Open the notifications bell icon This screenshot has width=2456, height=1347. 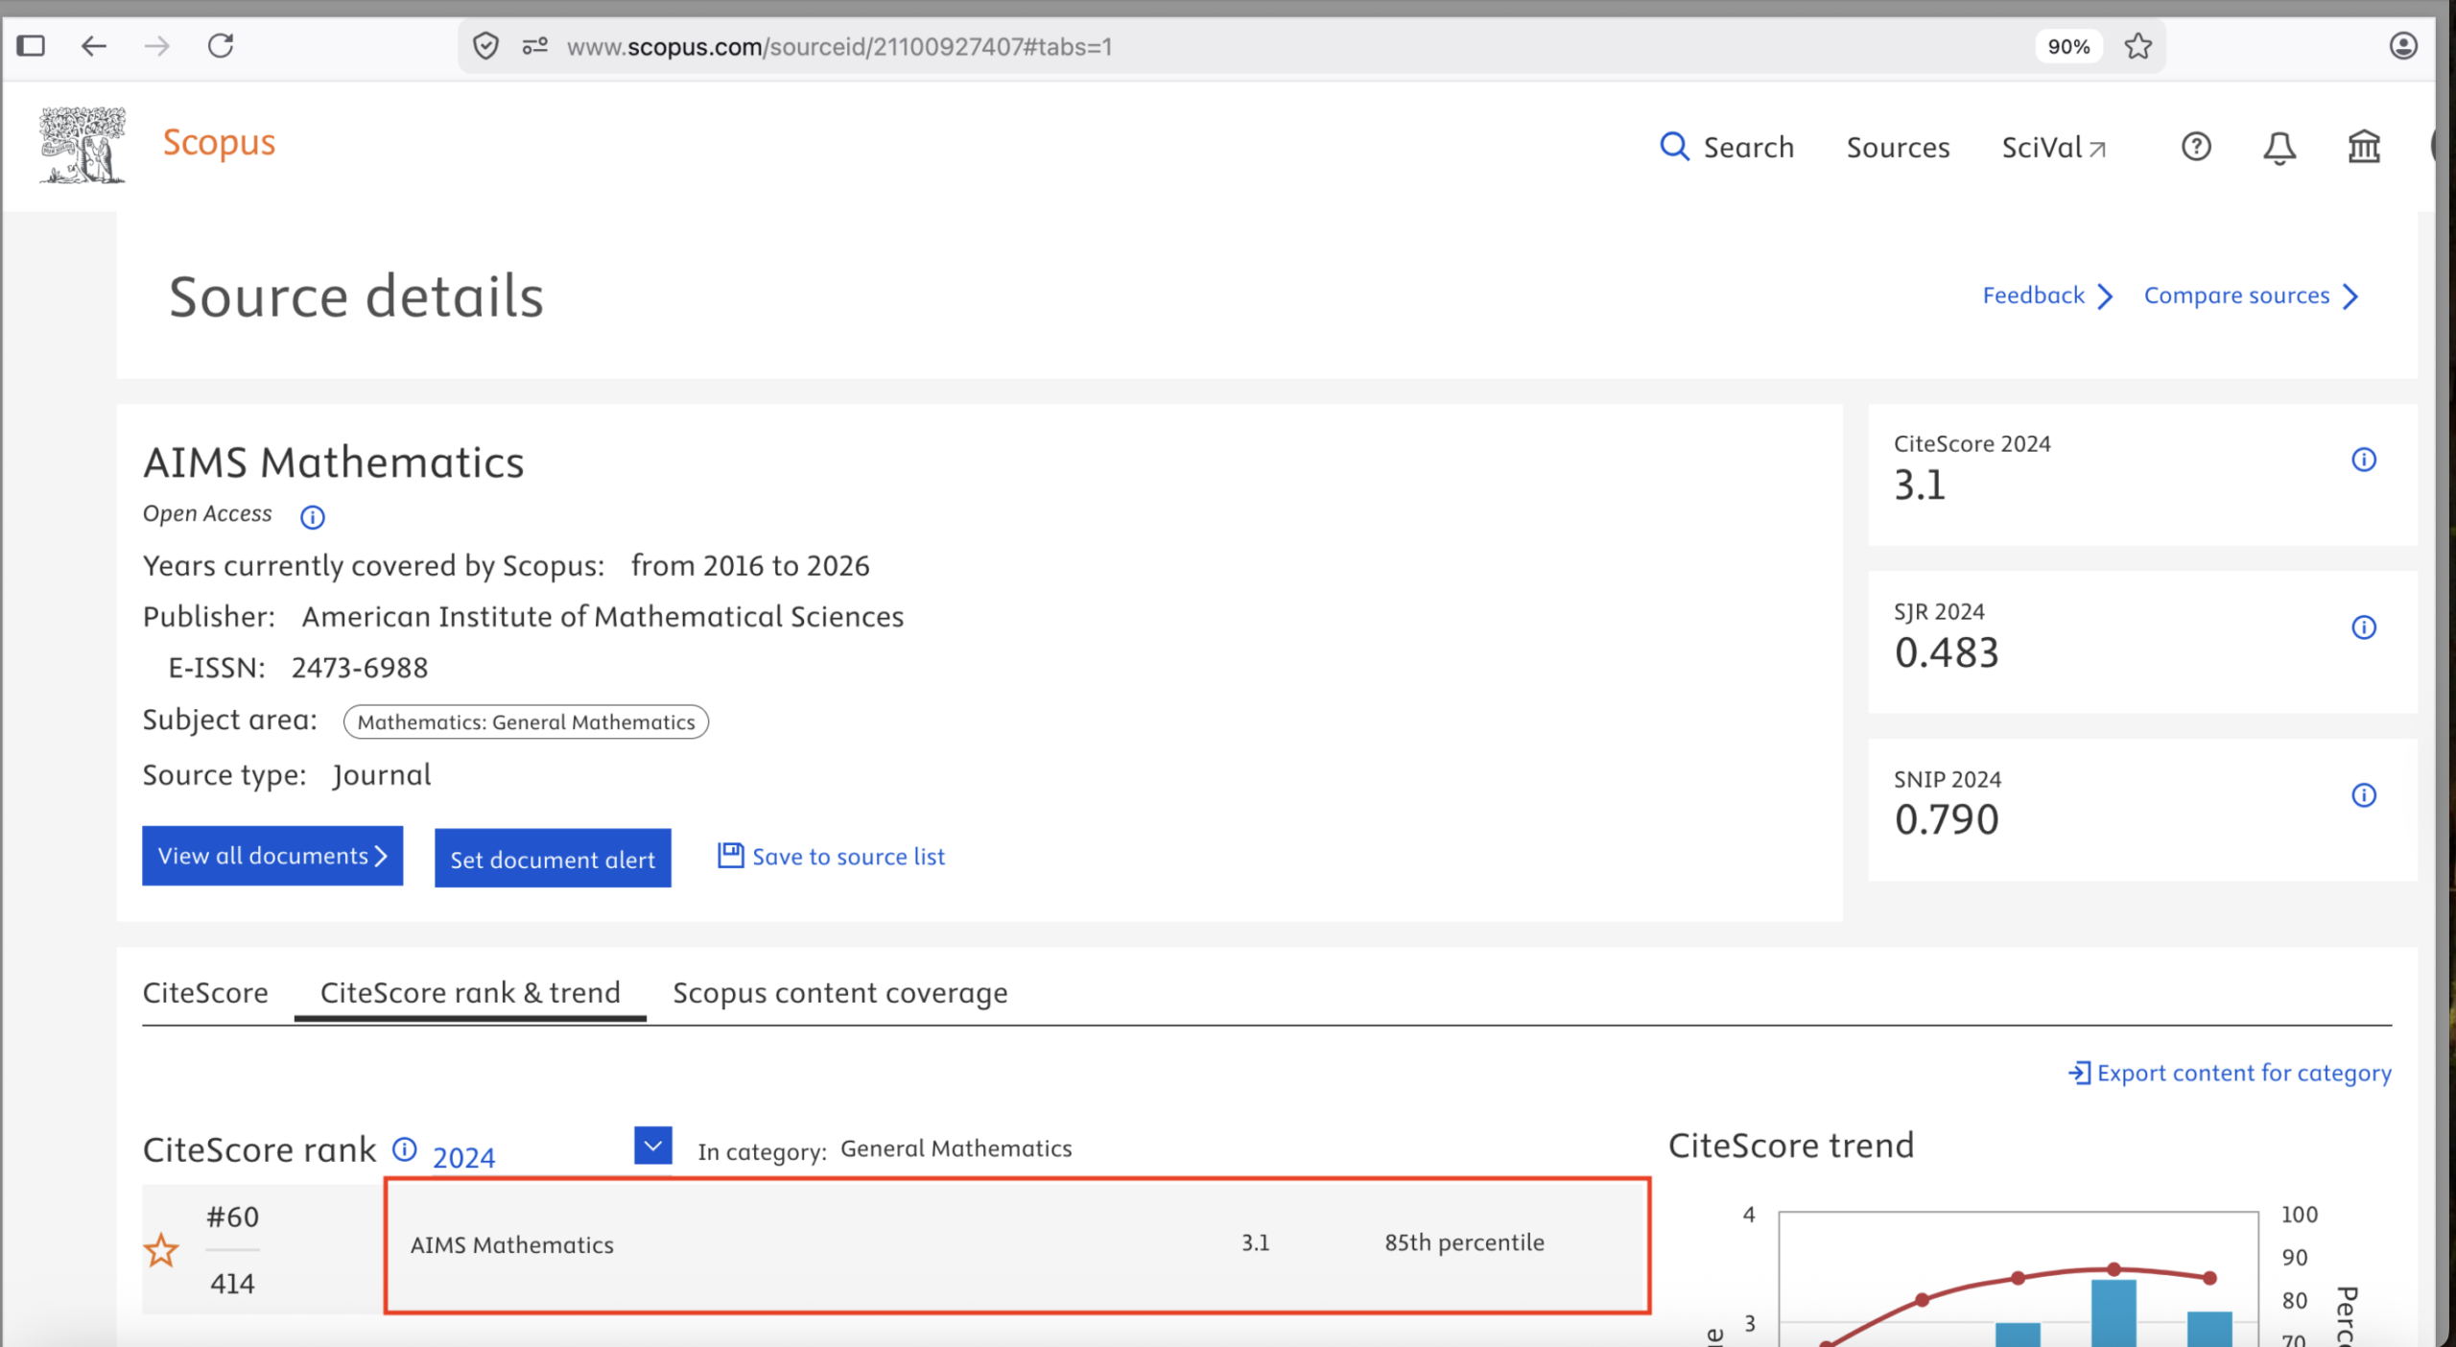tap(2279, 148)
